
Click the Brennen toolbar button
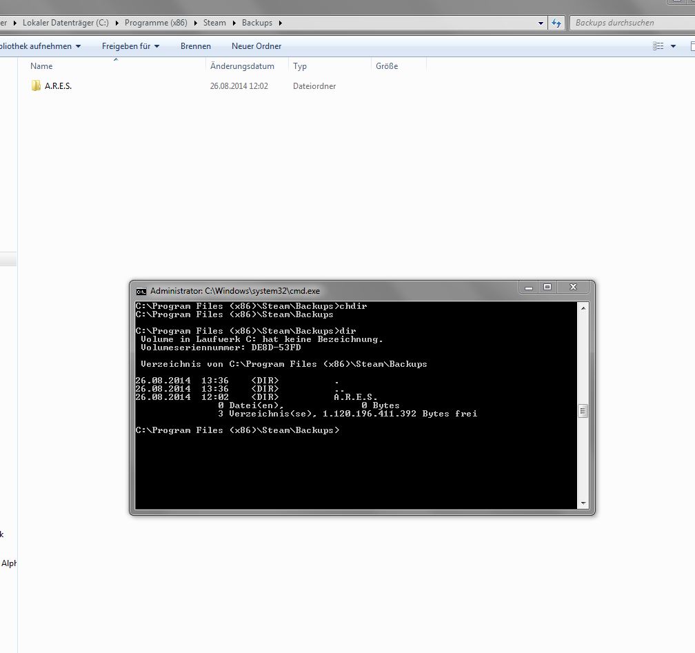[x=196, y=46]
